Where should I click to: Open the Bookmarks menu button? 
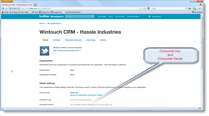click(197, 12)
